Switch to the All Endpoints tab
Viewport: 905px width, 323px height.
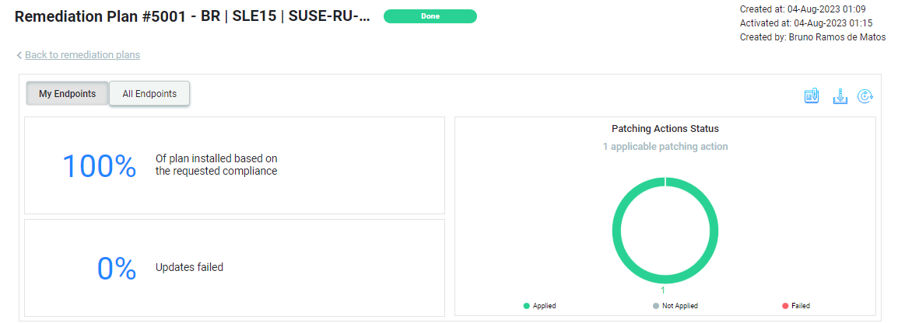pos(149,93)
